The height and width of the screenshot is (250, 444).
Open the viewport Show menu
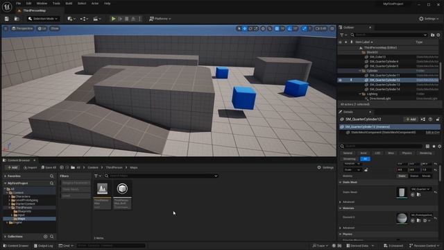(55, 28)
